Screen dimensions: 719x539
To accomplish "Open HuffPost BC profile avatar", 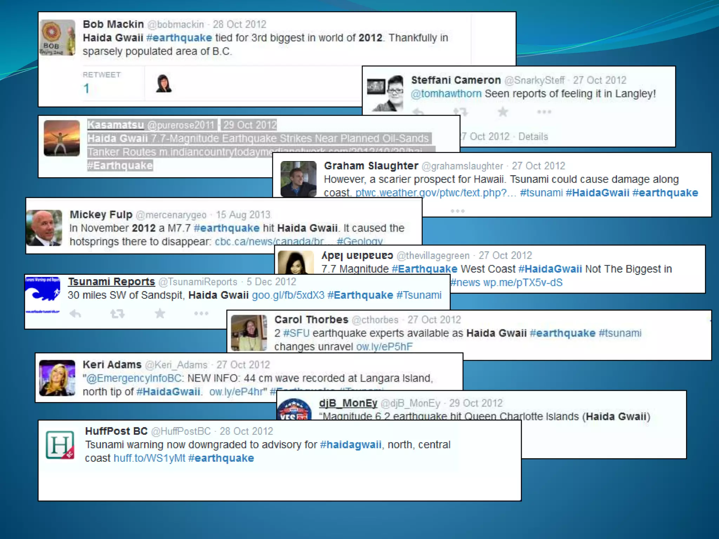I will [60, 445].
